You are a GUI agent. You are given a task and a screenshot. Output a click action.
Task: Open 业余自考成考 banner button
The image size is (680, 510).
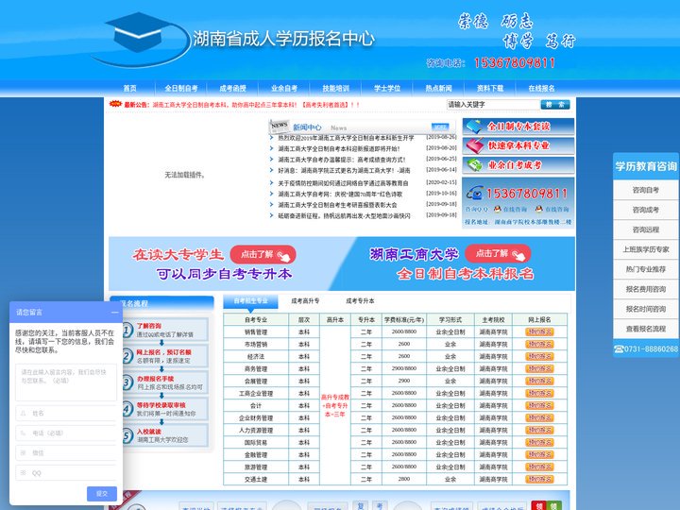[518, 165]
